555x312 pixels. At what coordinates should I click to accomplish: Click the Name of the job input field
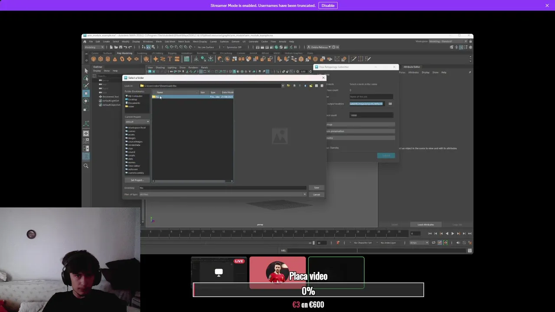coord(371,97)
